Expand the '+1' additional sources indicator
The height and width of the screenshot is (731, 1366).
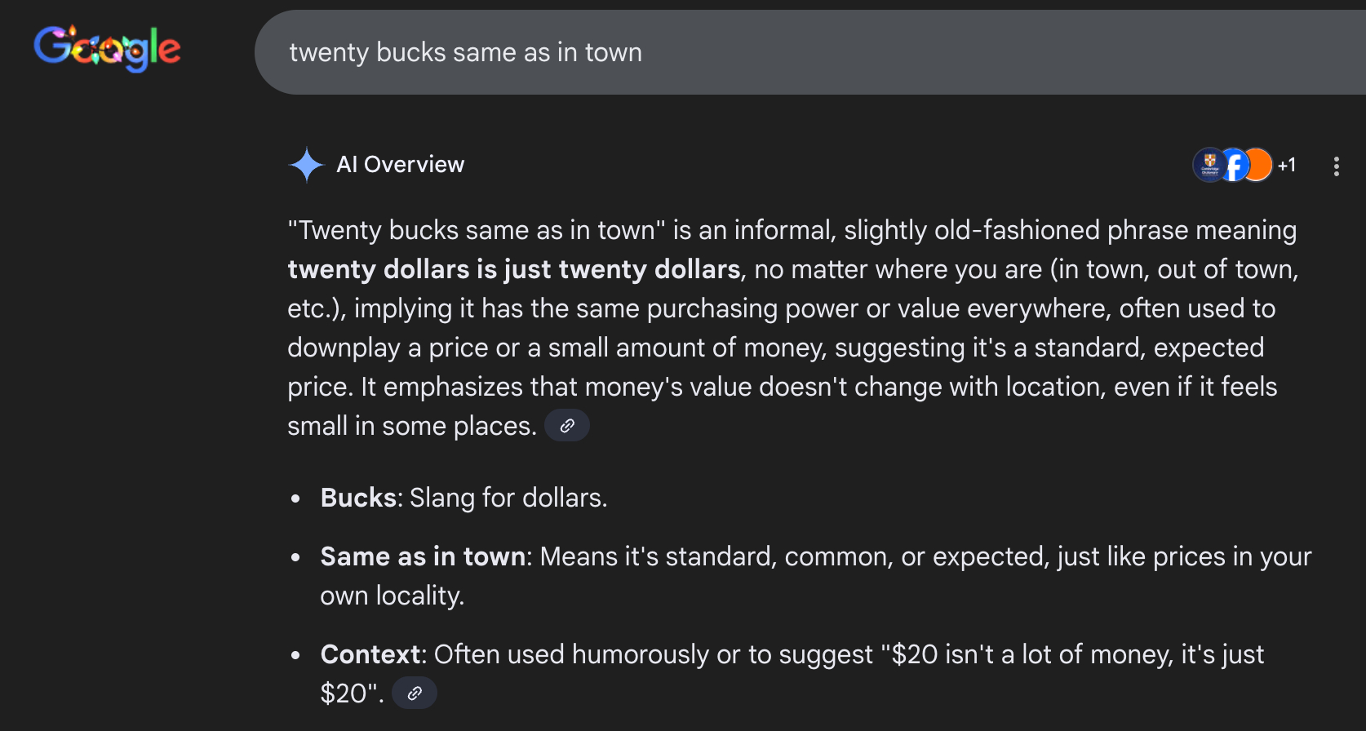pyautogui.click(x=1287, y=166)
